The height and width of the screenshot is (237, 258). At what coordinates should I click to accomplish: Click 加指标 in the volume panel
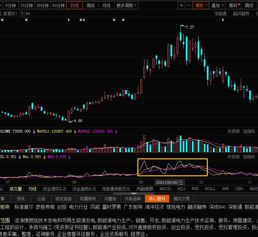pyautogui.click(x=249, y=131)
